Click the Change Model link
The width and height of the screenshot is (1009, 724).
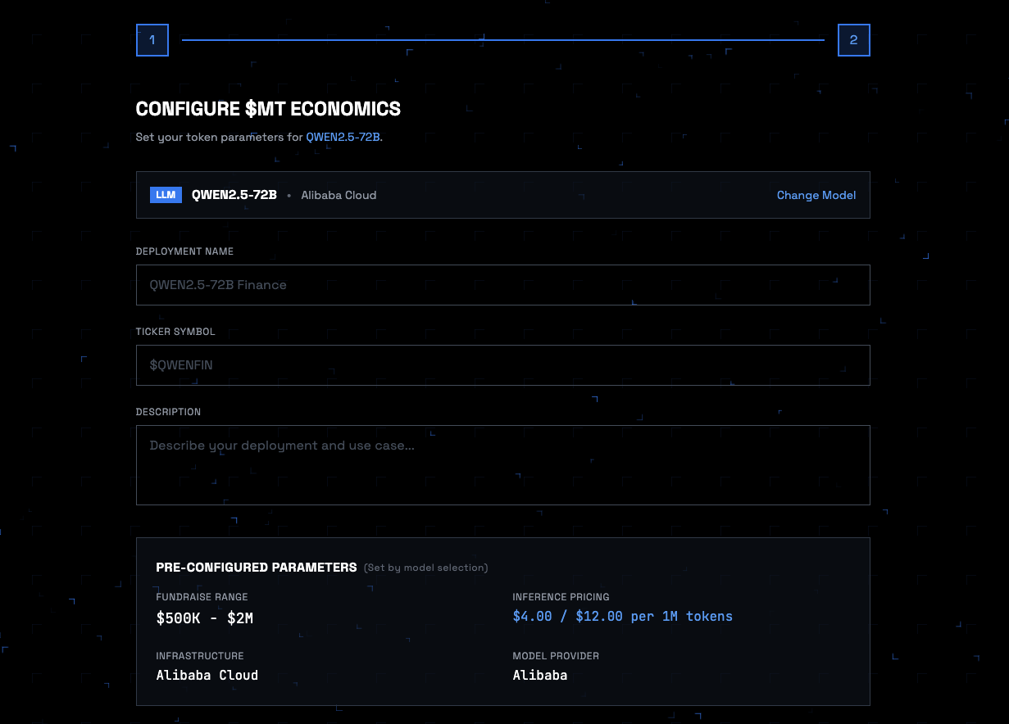tap(816, 195)
